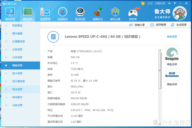192x128 pixels.
Task: Share via 微博分享
Action: point(137,25)
